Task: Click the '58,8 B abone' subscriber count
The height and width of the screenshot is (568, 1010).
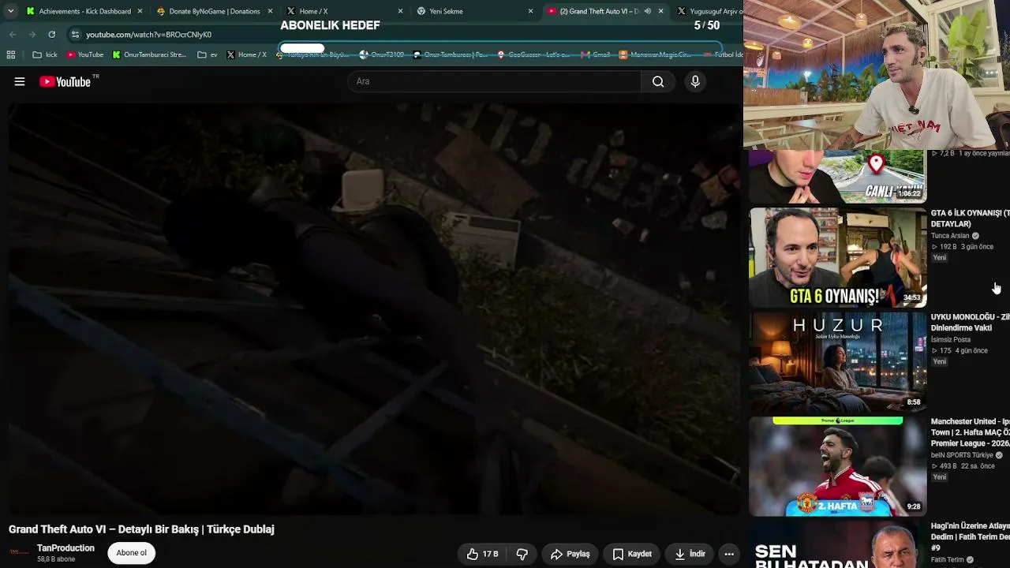Action: point(56,559)
